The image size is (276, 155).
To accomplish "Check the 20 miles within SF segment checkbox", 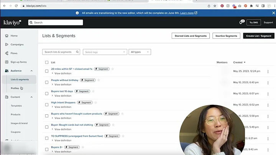I will [47, 71].
